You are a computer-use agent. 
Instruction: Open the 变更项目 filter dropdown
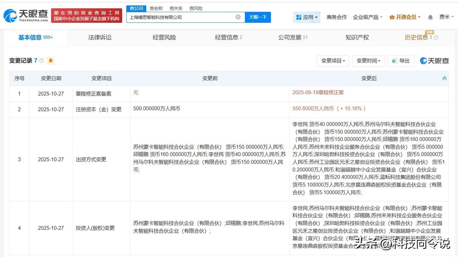point(333,61)
